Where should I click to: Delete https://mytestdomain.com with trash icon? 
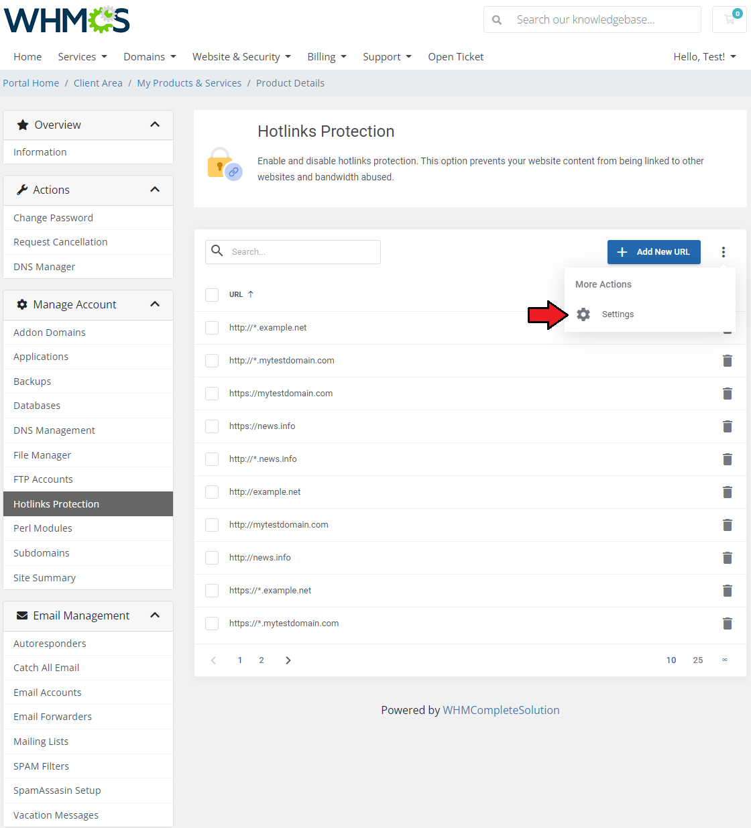coord(728,394)
